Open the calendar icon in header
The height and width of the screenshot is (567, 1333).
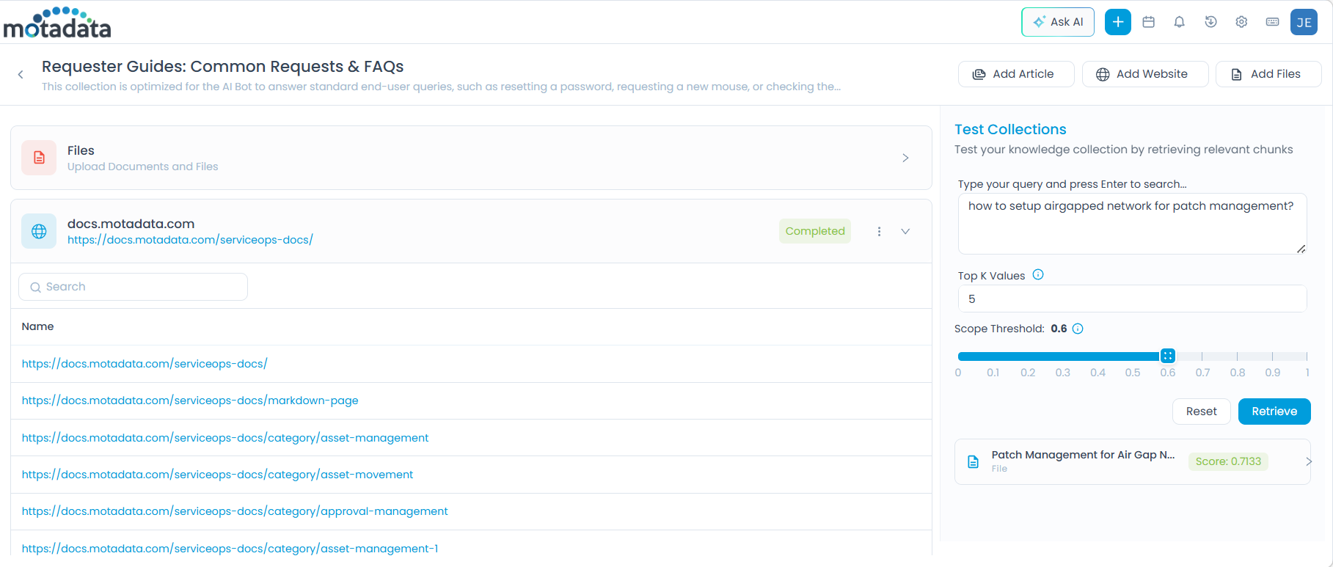pyautogui.click(x=1149, y=22)
